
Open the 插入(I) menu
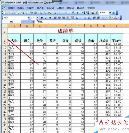[x=40, y=8]
